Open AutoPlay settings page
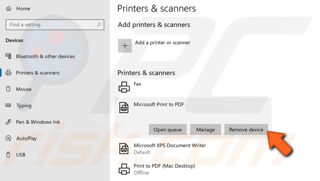Screen dimensions: 320x181 pyautogui.click(x=26, y=139)
